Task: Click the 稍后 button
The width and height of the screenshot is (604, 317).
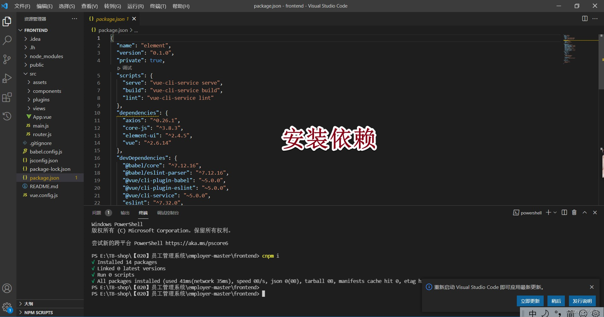Action: 556,301
